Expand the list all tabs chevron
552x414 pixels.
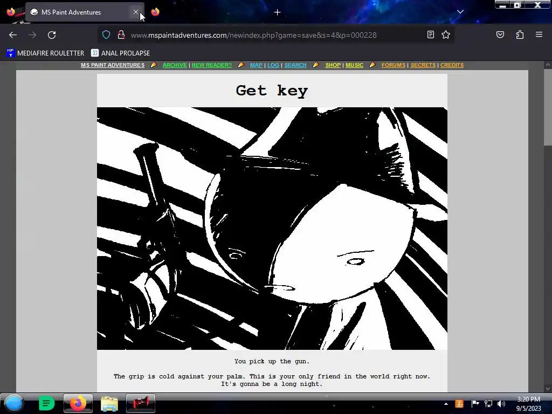[460, 12]
